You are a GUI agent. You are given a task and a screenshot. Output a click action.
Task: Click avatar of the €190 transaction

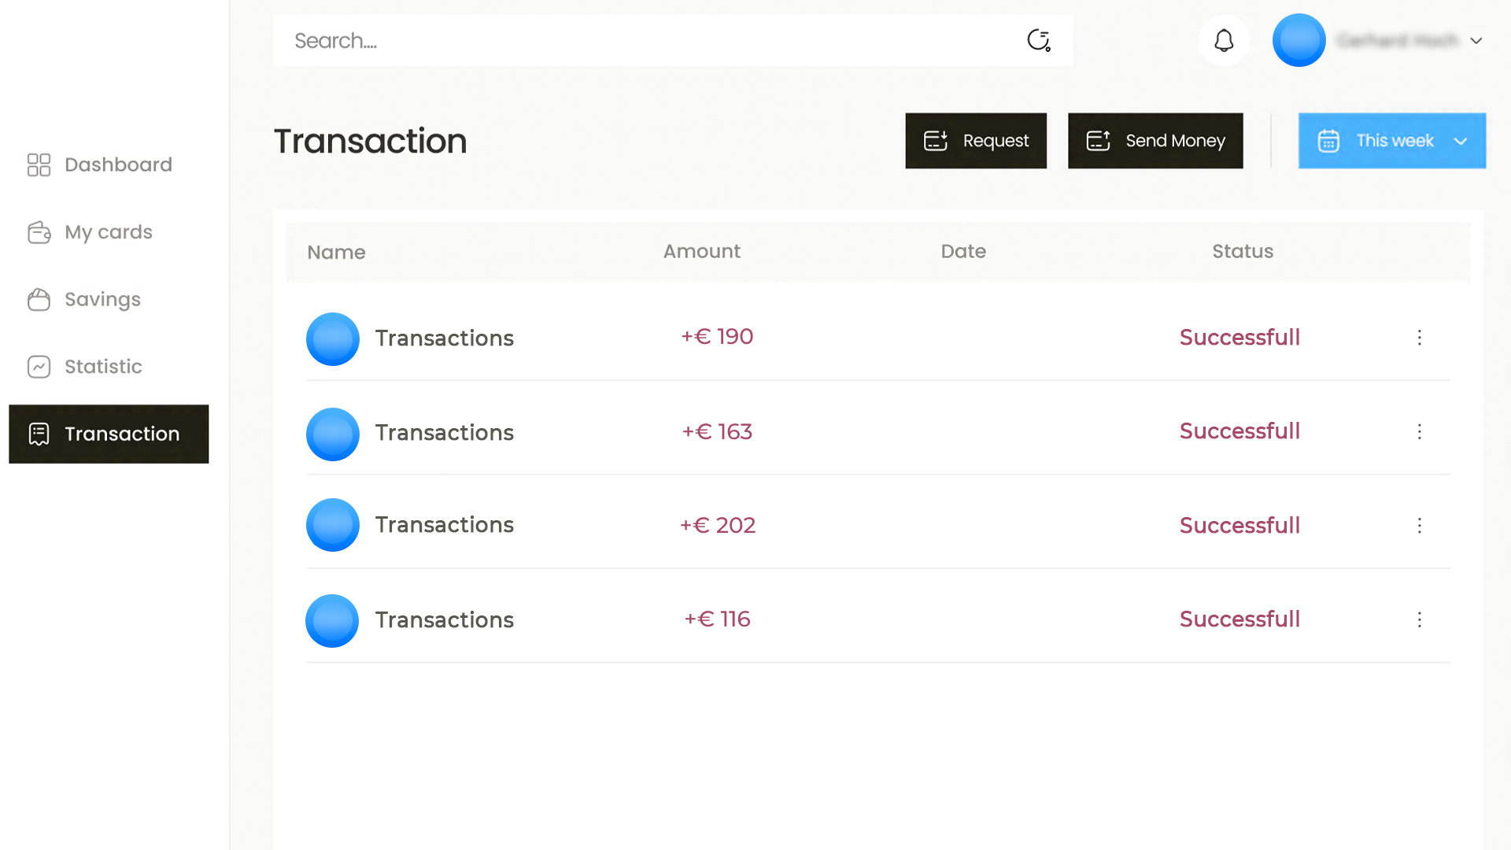point(333,339)
